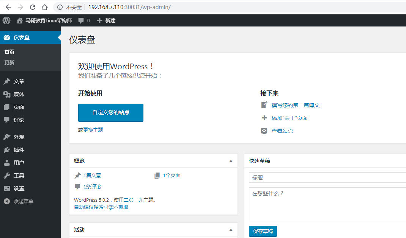406x238 pixels.
Task: Click 自定义您的站点 button
Action: click(111, 112)
